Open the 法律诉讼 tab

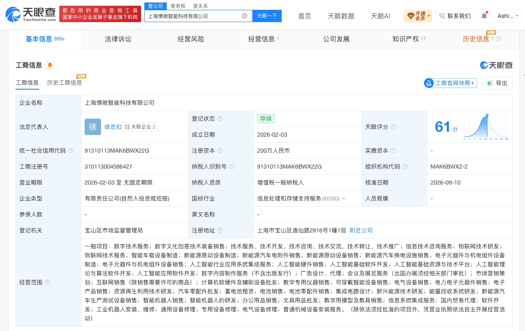pos(118,39)
